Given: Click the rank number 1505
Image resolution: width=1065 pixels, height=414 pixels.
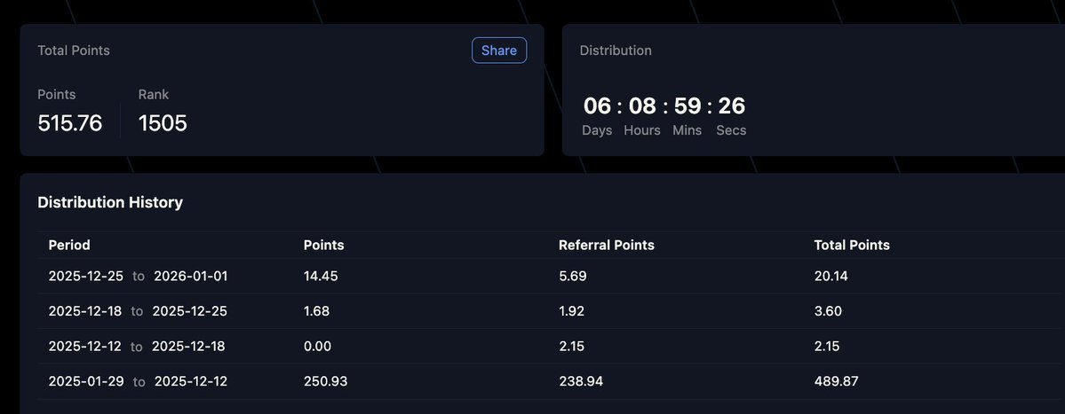Looking at the screenshot, I should (163, 122).
